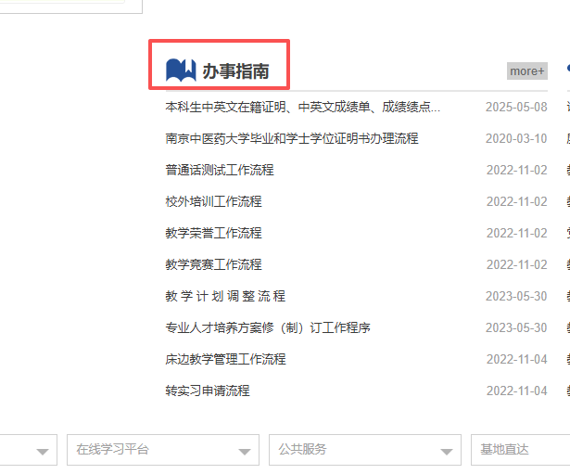The width and height of the screenshot is (570, 474).
Task: Open 本科生中英文在籍证明 article link
Action: click(x=302, y=107)
